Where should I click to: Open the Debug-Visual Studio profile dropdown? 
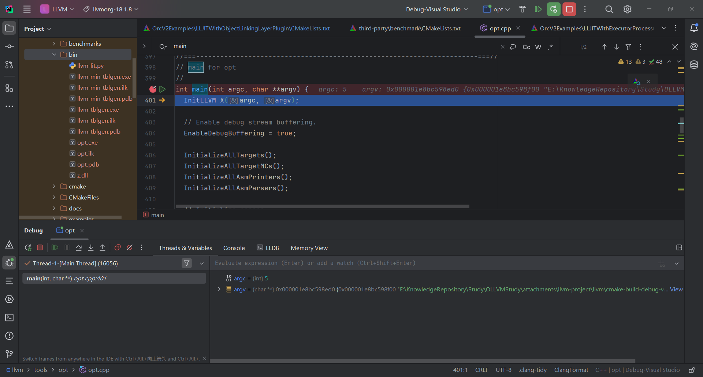436,9
